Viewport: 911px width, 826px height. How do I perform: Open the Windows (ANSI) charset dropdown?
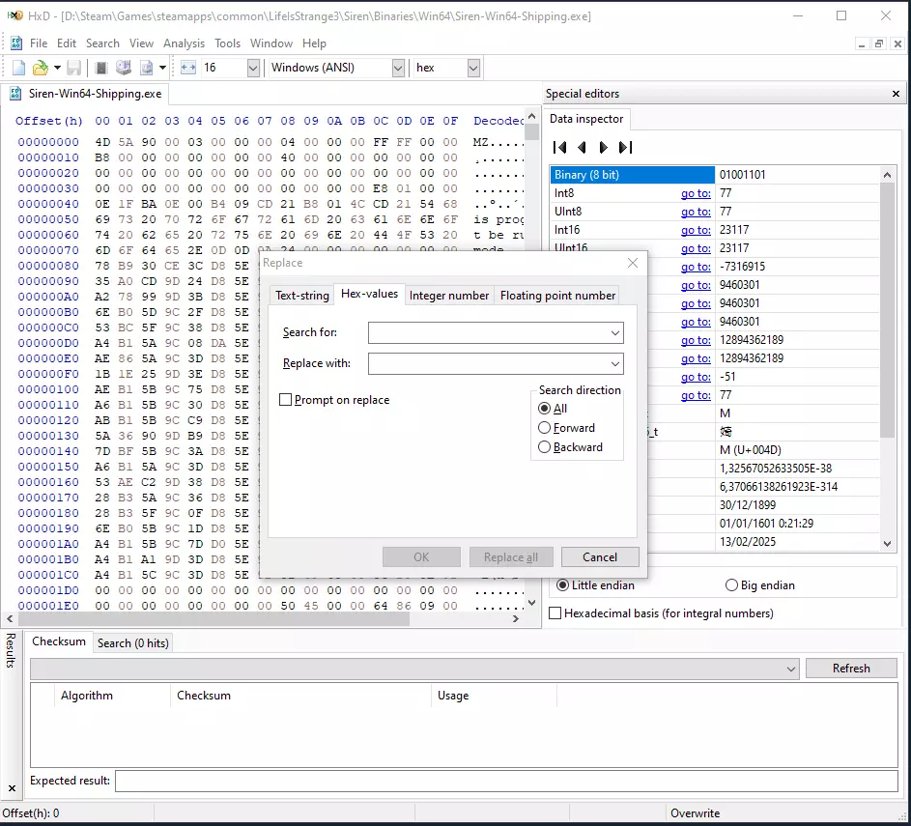[x=398, y=68]
